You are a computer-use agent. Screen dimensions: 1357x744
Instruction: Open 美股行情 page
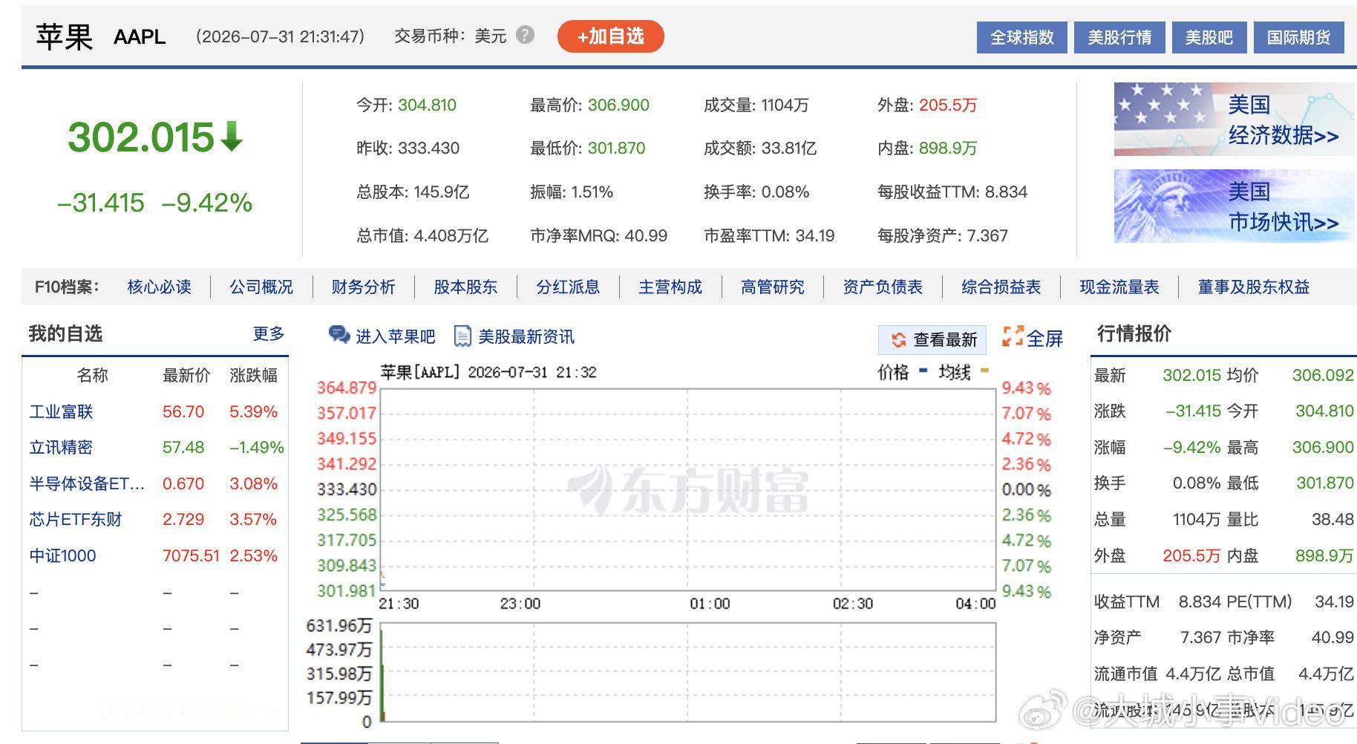tap(1119, 37)
